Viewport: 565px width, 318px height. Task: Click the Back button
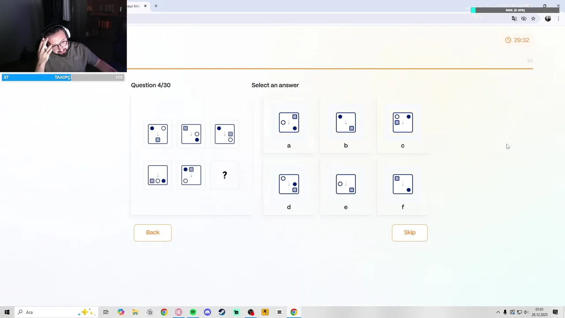click(x=153, y=233)
